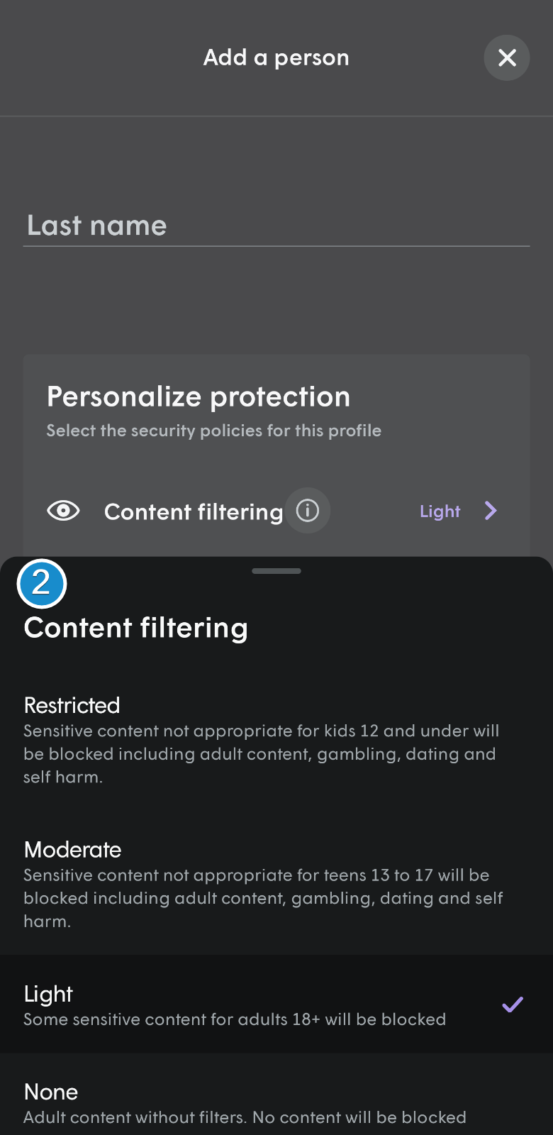Click the blue step 2 badge
The image size is (553, 1135).
coord(42,584)
